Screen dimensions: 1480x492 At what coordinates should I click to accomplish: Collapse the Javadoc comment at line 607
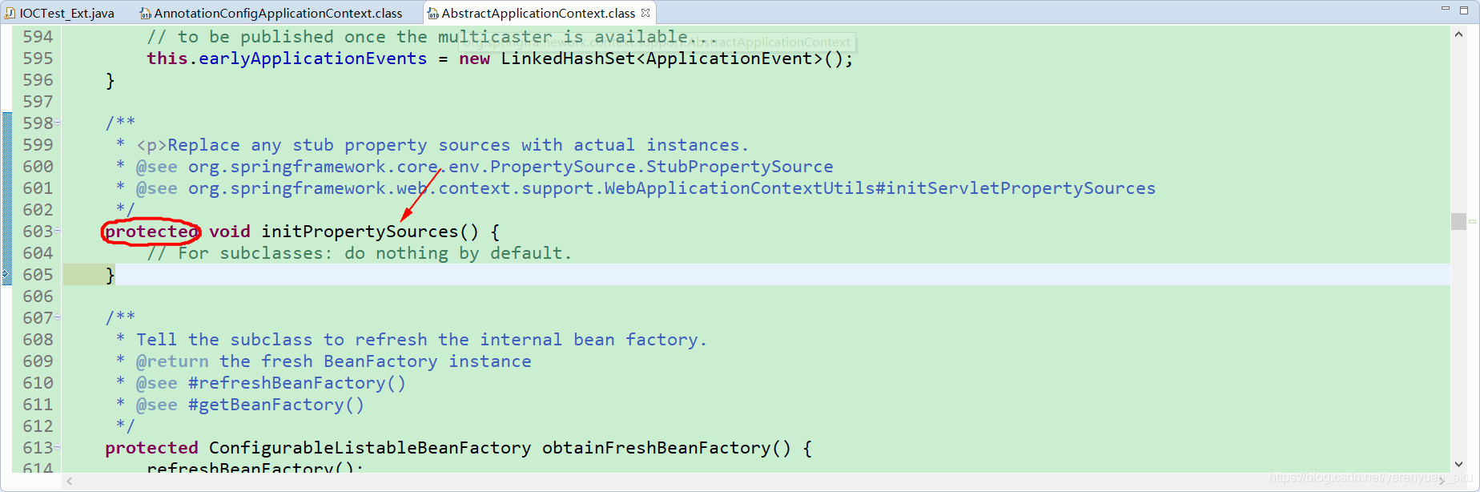coord(58,317)
